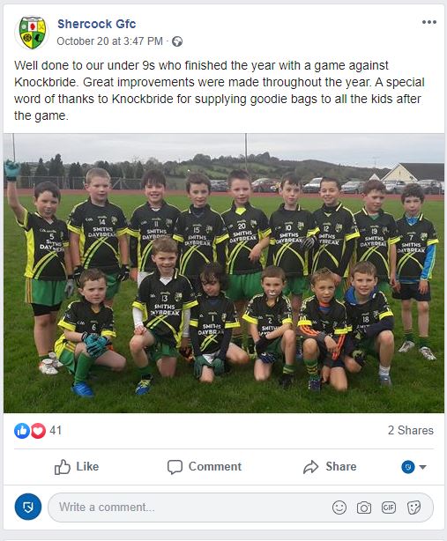Screen dimensions: 447x541
Task: Insert an emoji with the smiley icon
Action: [339, 508]
